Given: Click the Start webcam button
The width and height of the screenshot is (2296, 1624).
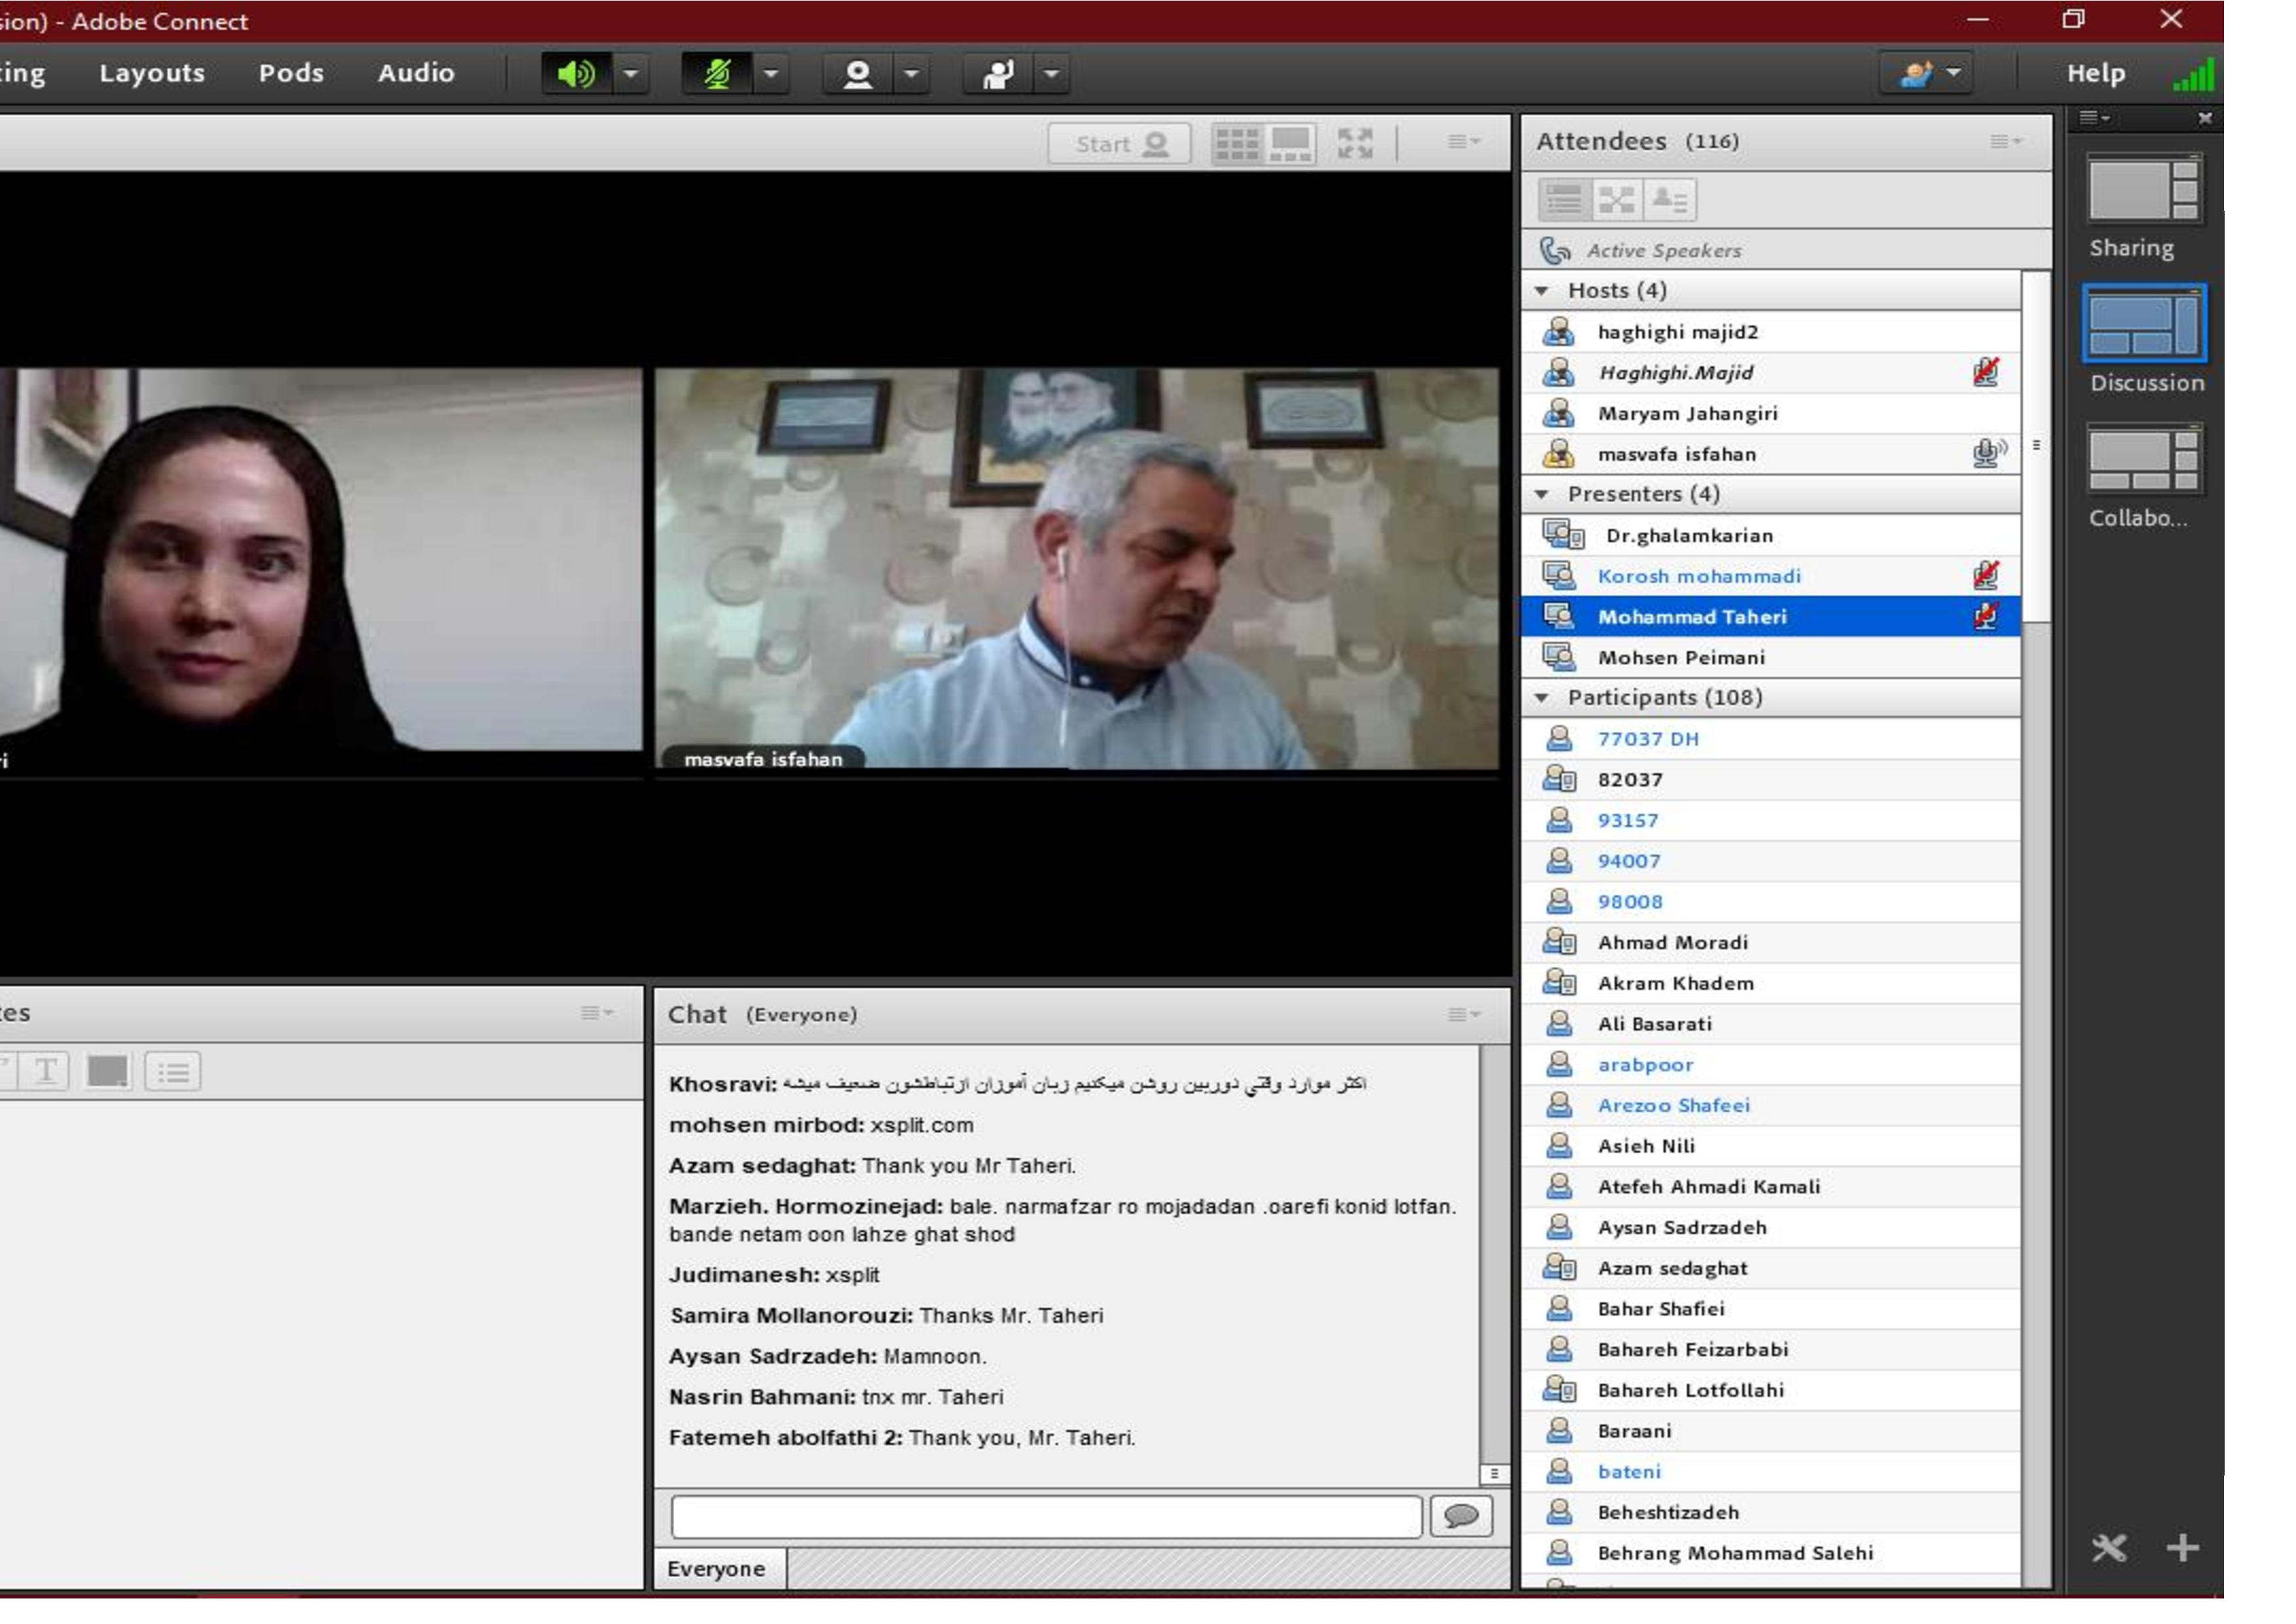Looking at the screenshot, I should point(1119,144).
